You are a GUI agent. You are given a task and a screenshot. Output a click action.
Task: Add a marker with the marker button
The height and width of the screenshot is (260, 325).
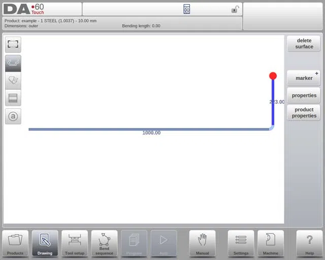pos(304,78)
